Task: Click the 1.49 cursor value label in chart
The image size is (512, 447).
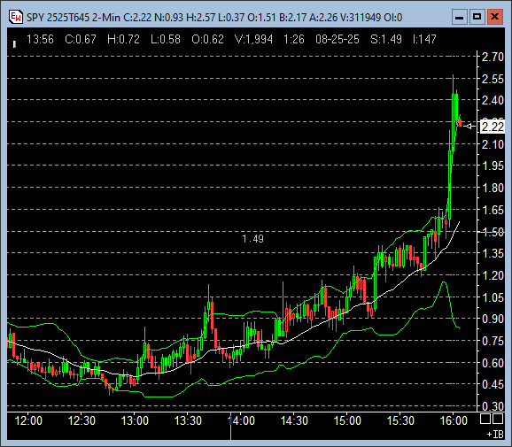Action: pos(253,239)
